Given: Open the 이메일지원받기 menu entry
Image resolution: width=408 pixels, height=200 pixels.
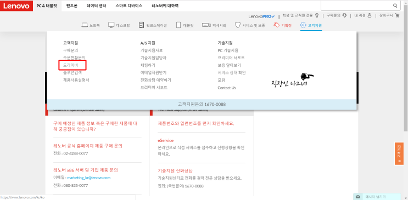Looking at the screenshot, I should (154, 73).
